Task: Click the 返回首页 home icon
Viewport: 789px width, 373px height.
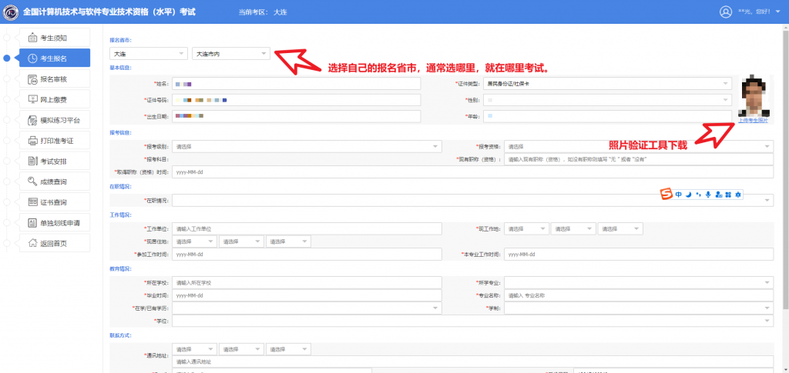Action: click(x=32, y=244)
